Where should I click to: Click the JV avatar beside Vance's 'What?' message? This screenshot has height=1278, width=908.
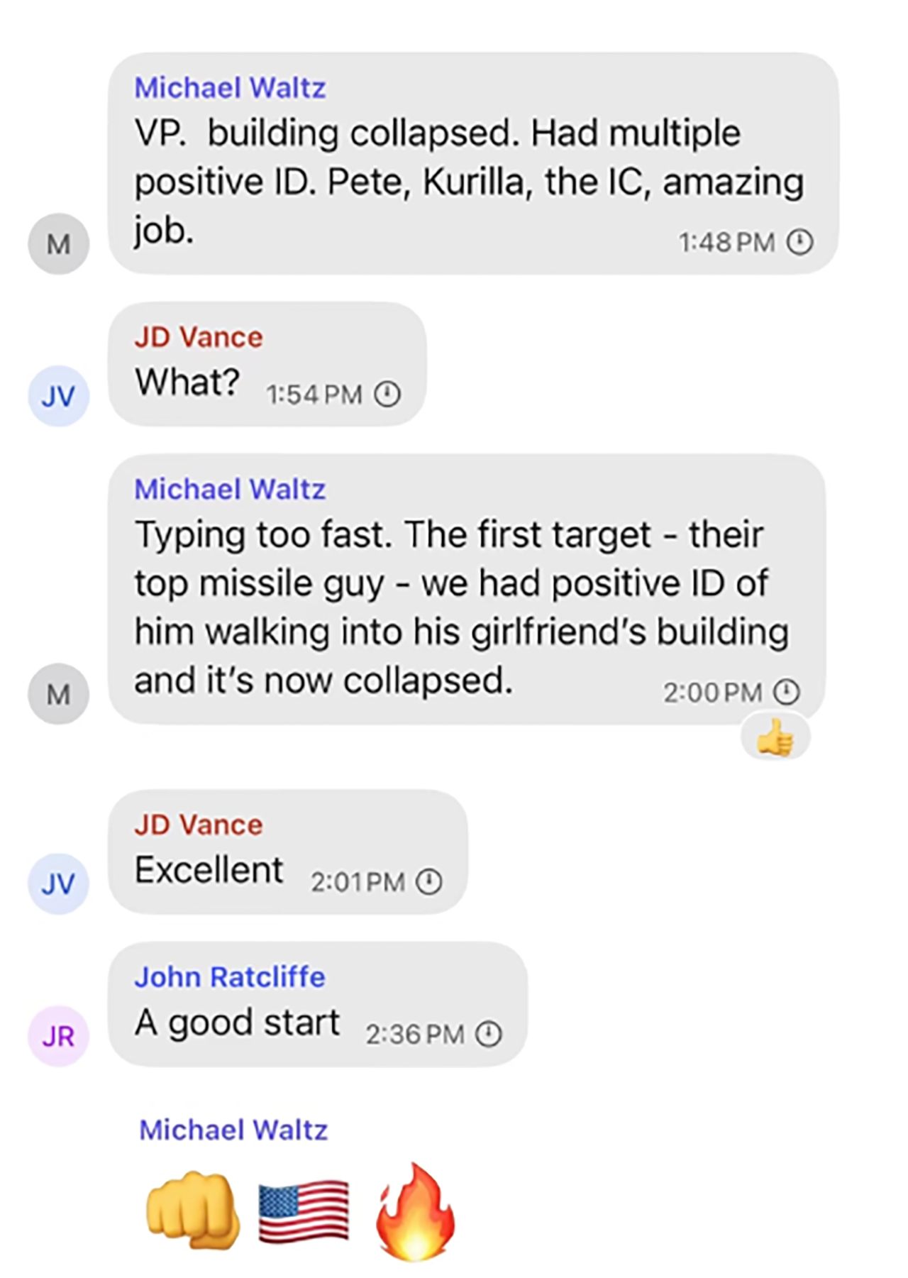click(58, 396)
